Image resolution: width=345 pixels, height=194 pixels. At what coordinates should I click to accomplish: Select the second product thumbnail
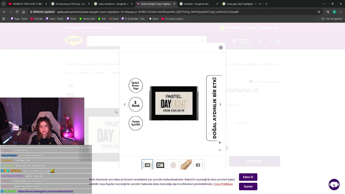[160, 165]
